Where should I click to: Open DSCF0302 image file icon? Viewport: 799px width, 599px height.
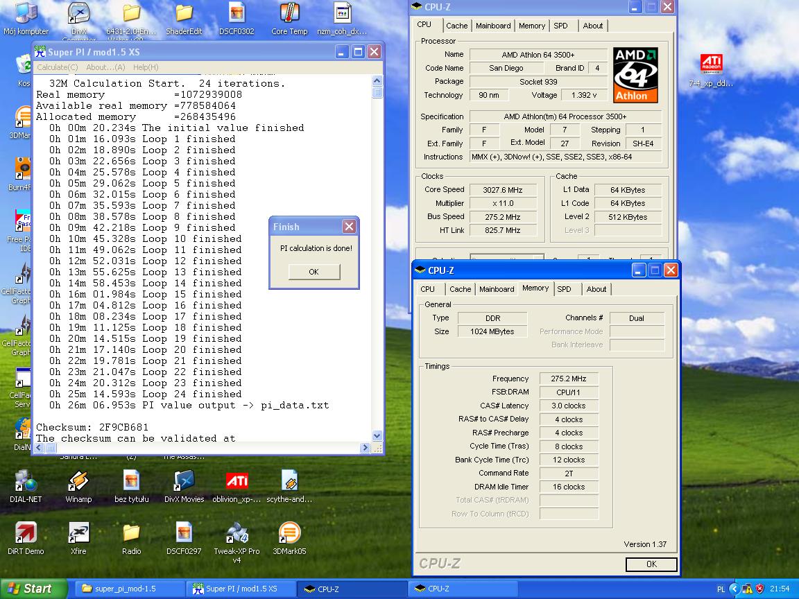click(237, 19)
